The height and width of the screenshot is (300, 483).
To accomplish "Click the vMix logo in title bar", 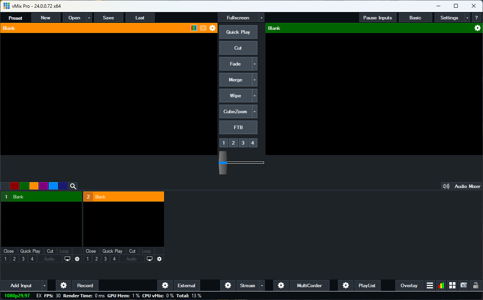I will 6,6.
